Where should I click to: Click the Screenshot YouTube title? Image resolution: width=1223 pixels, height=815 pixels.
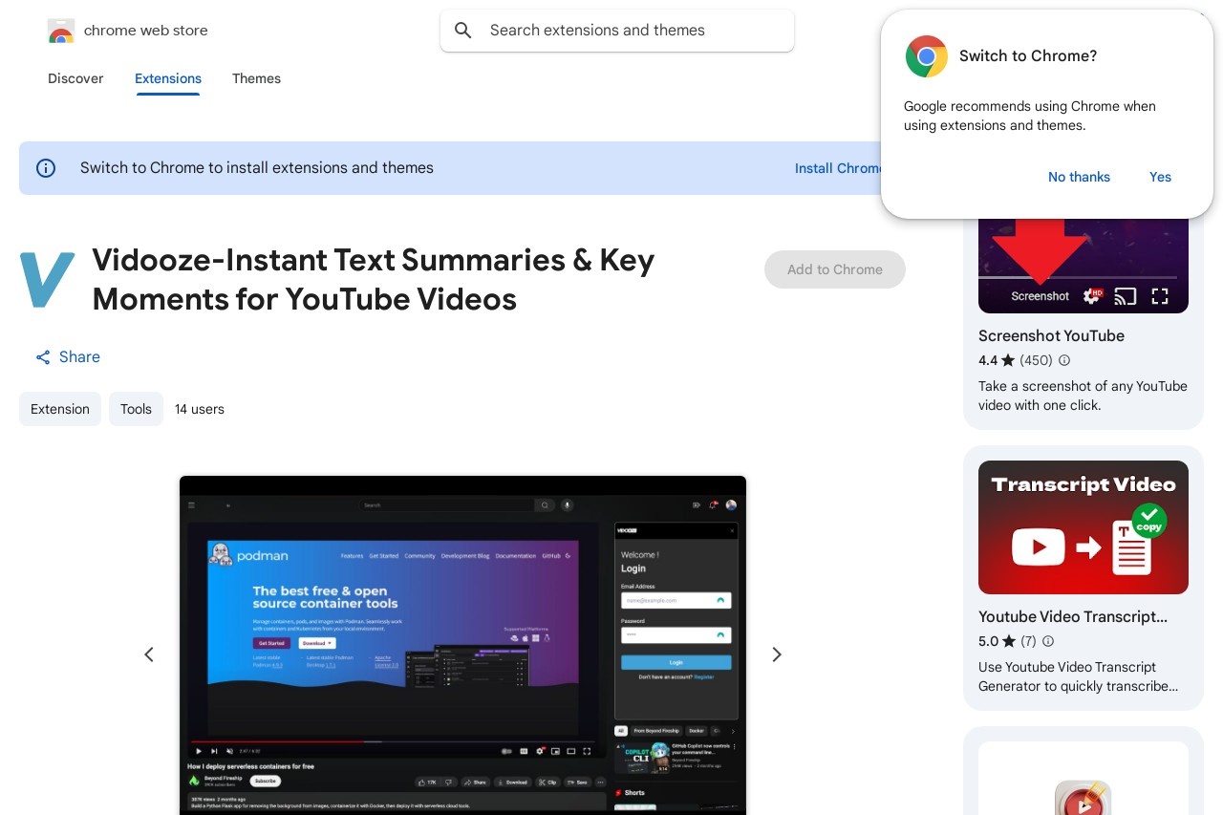[x=1051, y=335]
